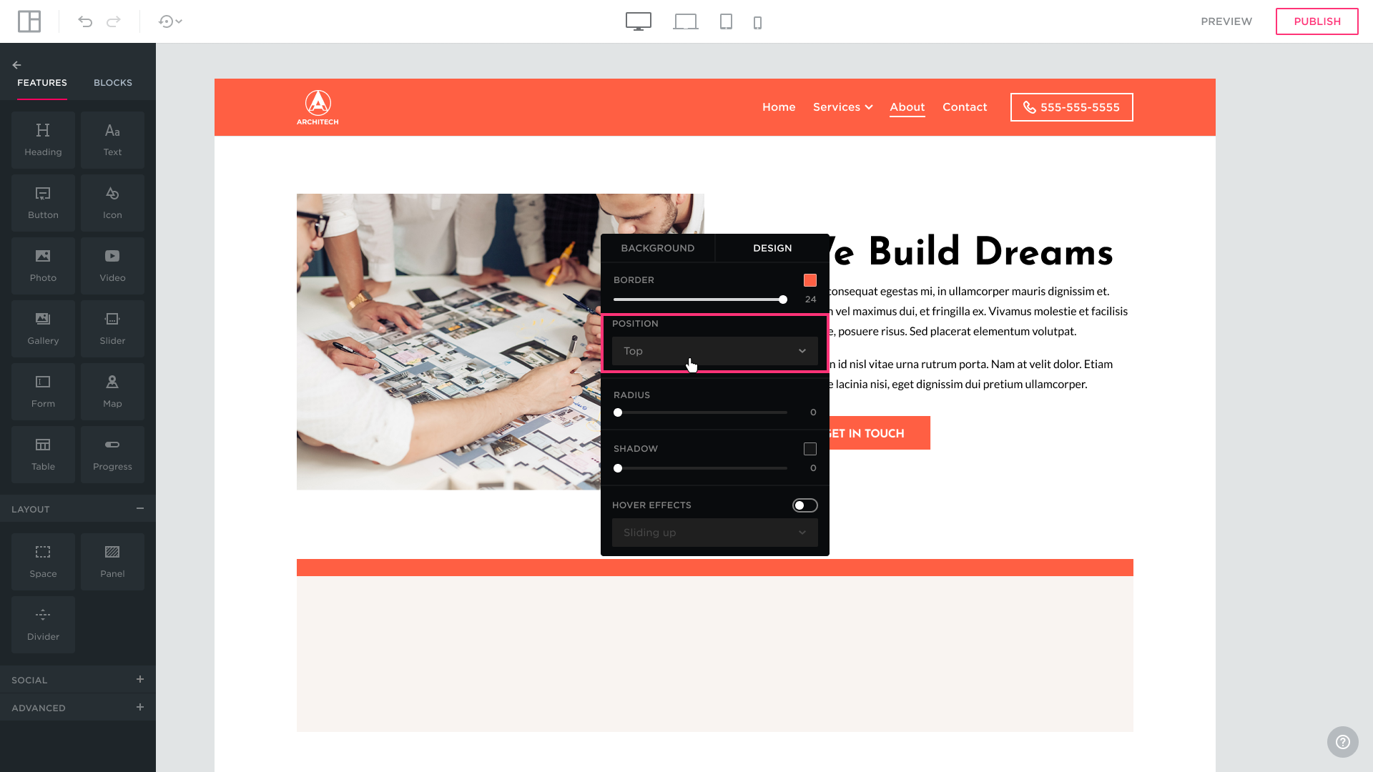1373x772 pixels.
Task: Select the Slider feature element
Action: (x=112, y=329)
